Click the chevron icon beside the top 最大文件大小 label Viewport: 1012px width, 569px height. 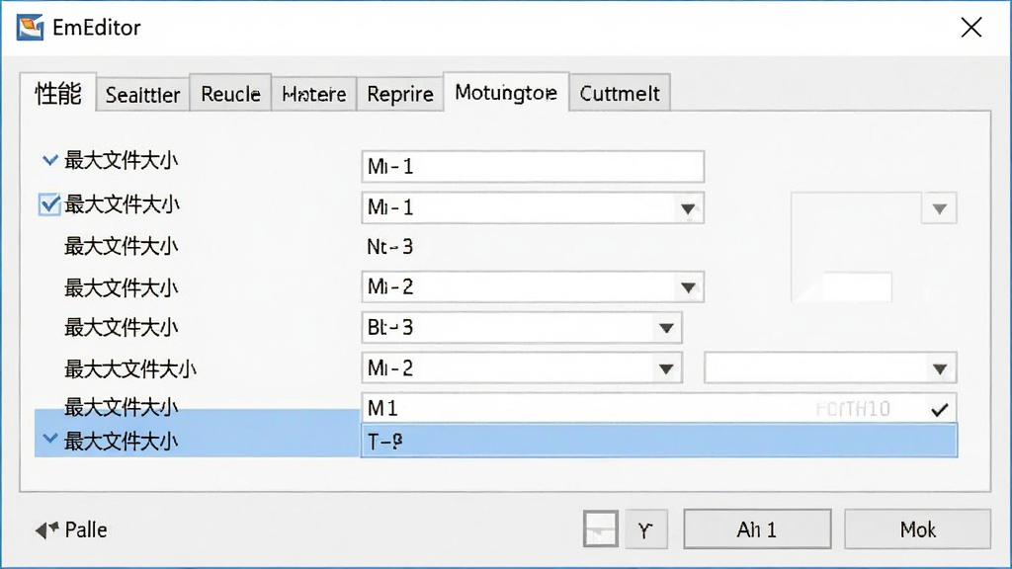point(49,160)
